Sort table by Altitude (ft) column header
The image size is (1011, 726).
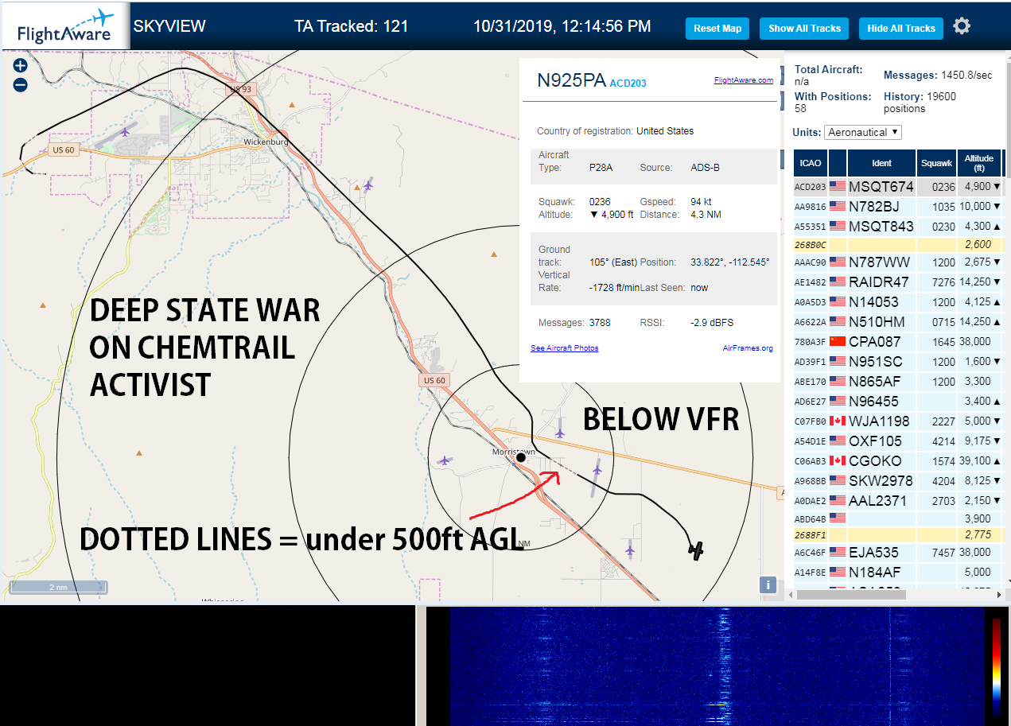(x=979, y=163)
